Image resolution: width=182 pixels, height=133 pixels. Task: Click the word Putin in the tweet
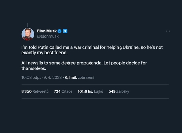(x=42, y=47)
